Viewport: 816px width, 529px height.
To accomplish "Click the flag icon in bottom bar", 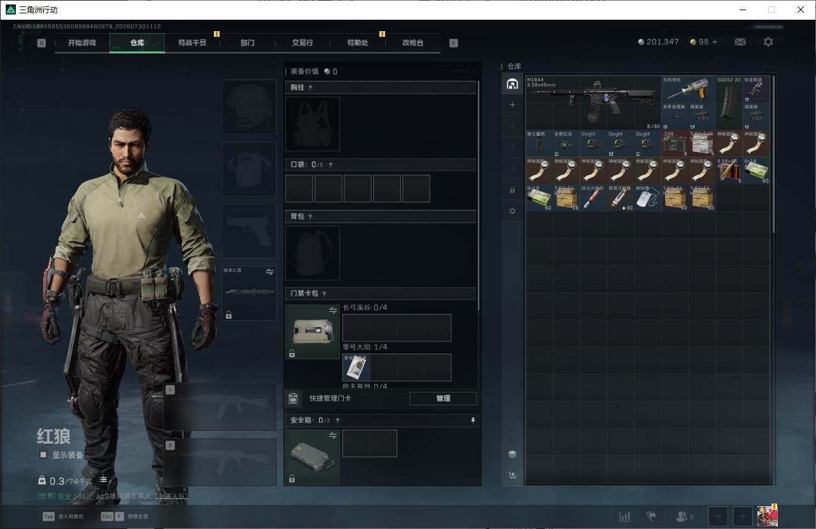I will point(651,517).
